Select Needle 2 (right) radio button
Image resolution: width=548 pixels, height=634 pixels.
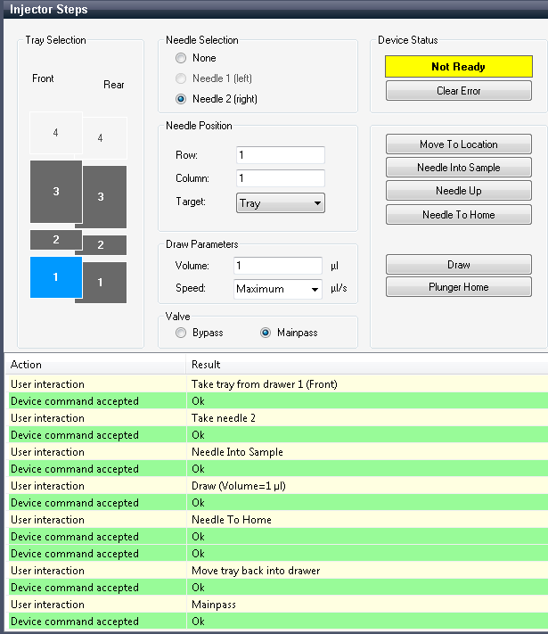[x=182, y=99]
